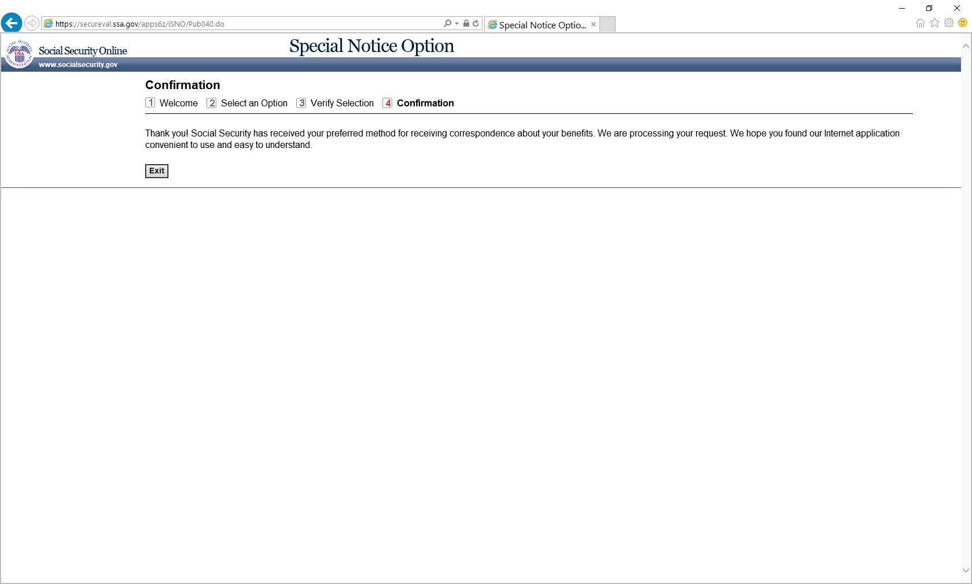Close the Special Notice Option tab
This screenshot has height=584, width=972.
coord(594,24)
